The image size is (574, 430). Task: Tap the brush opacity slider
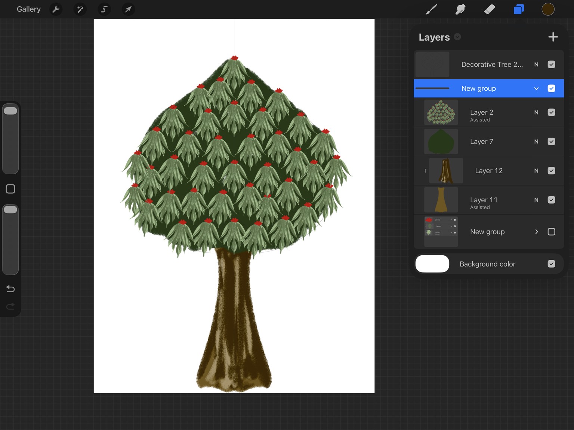point(10,239)
